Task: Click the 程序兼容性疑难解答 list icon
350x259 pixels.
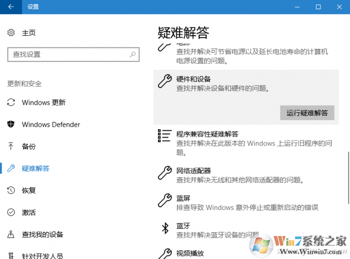Action: (x=165, y=135)
